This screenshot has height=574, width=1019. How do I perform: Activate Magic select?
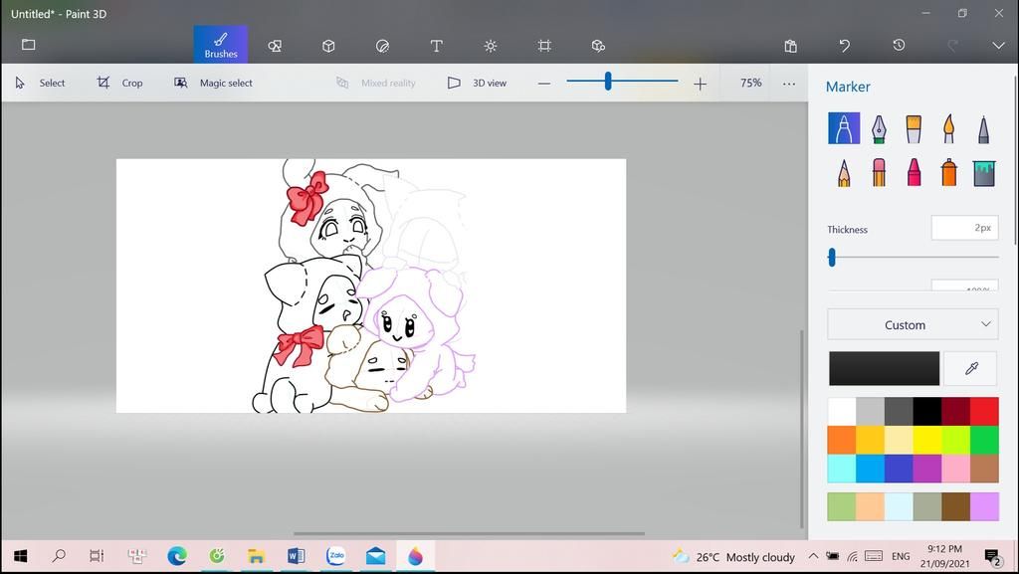click(x=213, y=84)
